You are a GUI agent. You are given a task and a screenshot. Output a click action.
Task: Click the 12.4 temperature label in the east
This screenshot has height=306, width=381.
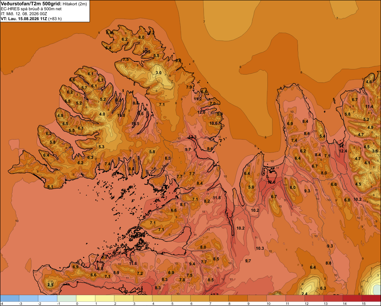(x=343, y=151)
